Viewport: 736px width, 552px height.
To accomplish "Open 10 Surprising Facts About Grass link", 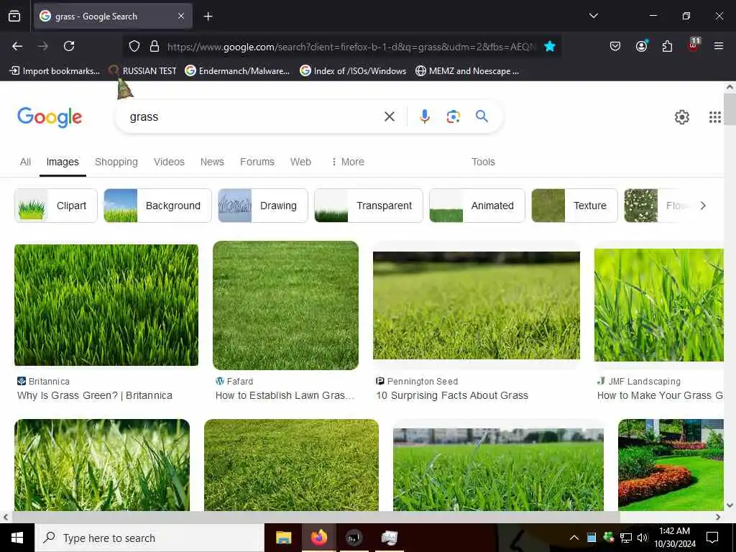I will coord(452,396).
